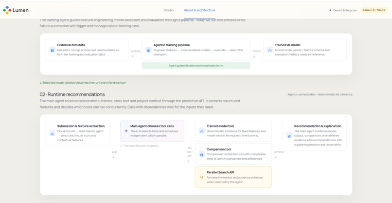
Task: Click the Trained ML model gauge icon
Action: [x=270, y=50]
